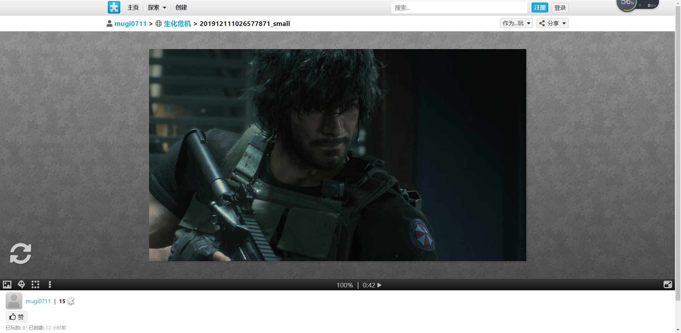
Task: Click the 0:42 timer play control
Action: point(372,285)
